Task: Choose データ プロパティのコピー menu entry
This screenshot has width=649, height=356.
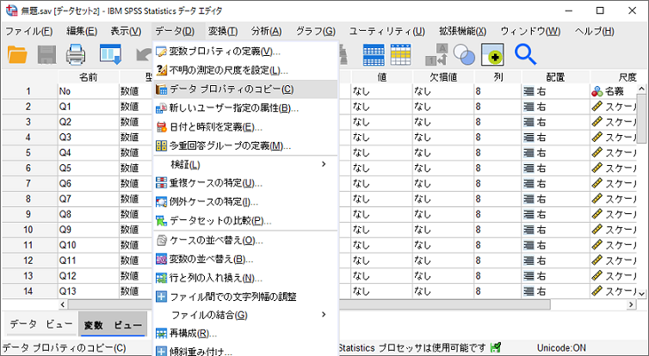Action: point(231,89)
